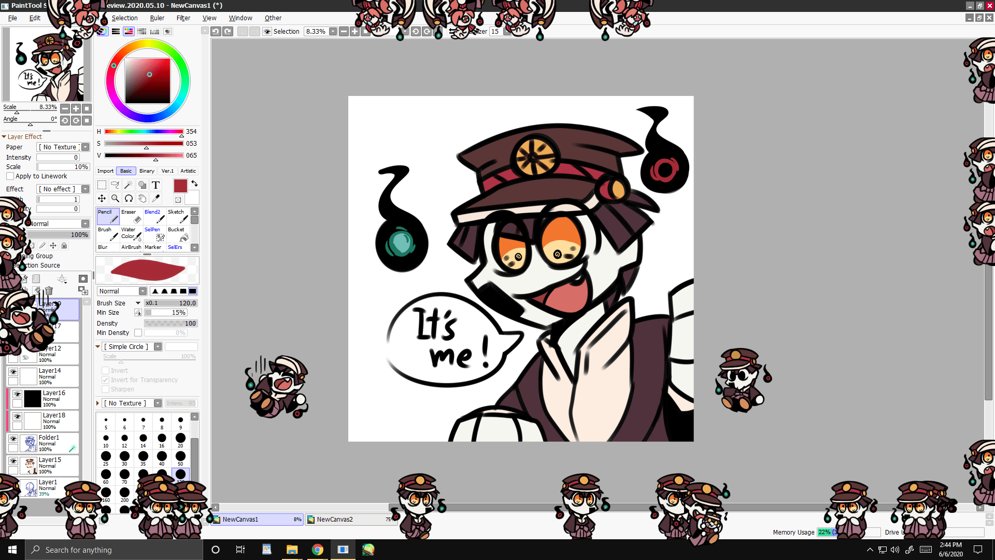Select the Magic Wand tool
995x560 pixels.
coord(128,185)
